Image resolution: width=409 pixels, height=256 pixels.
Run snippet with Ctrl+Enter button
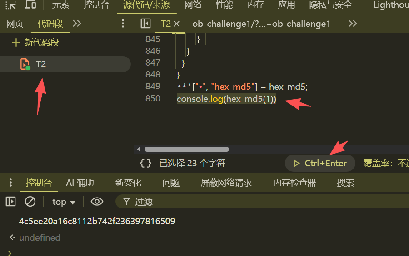(x=320, y=164)
